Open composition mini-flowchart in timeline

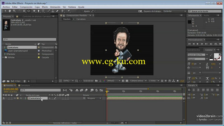tap(65, 90)
